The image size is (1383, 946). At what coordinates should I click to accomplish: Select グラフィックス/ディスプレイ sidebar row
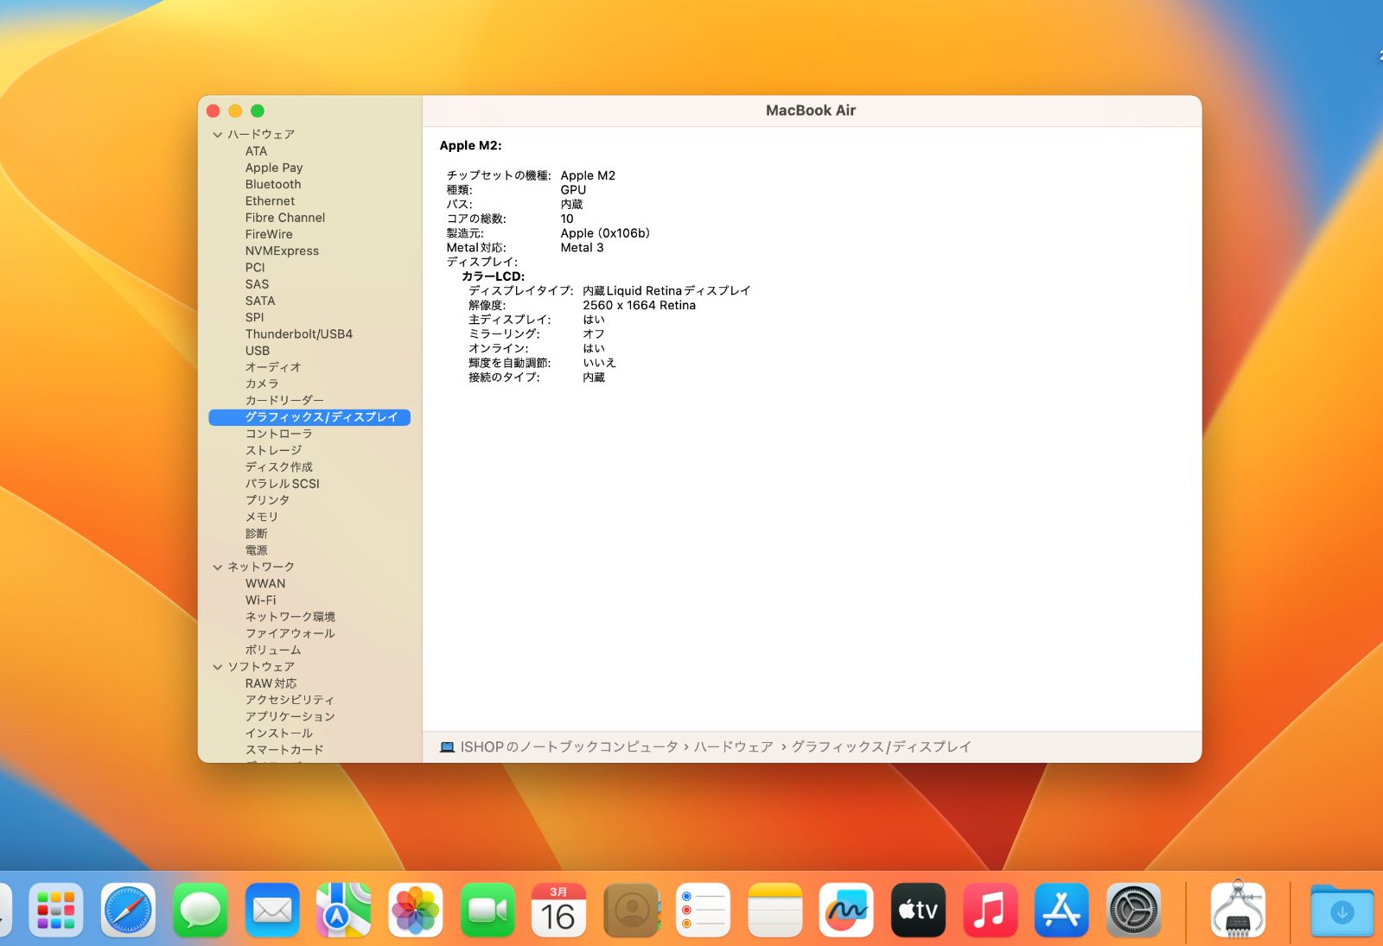click(309, 417)
